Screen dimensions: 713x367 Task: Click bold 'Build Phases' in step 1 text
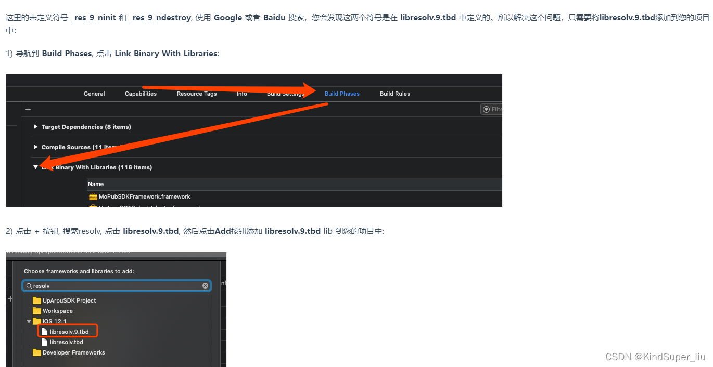(x=67, y=54)
